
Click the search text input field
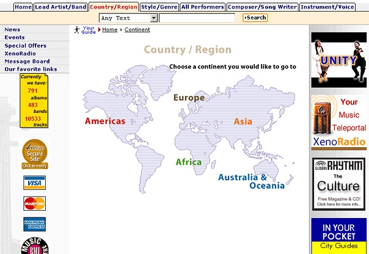coord(197,18)
